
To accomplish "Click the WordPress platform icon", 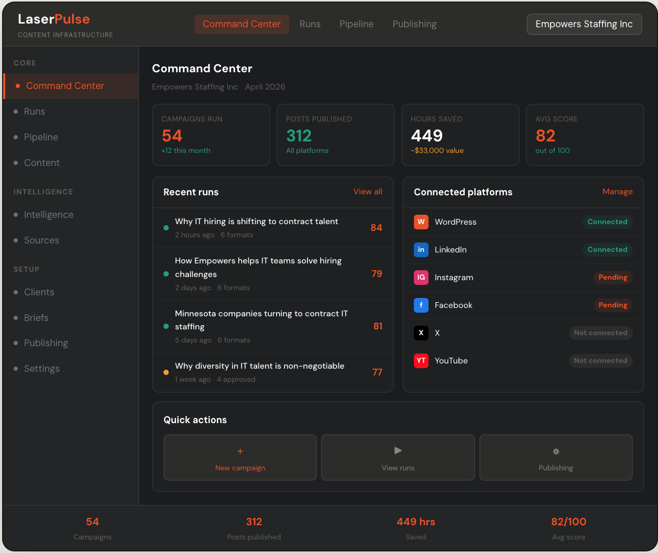I will point(421,222).
